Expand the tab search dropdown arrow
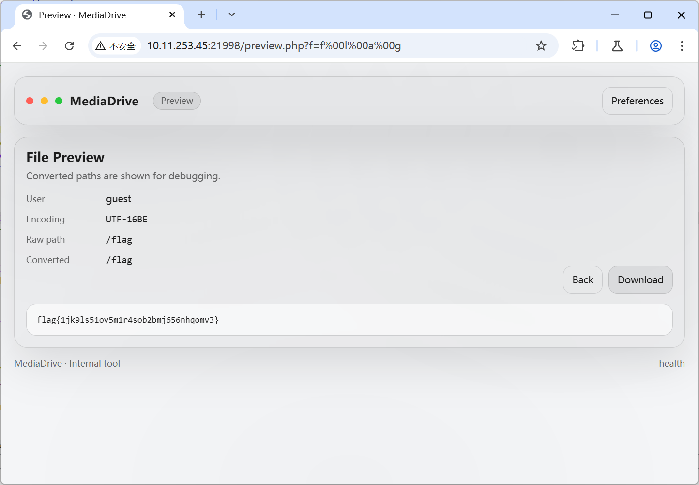699x485 pixels. tap(232, 15)
